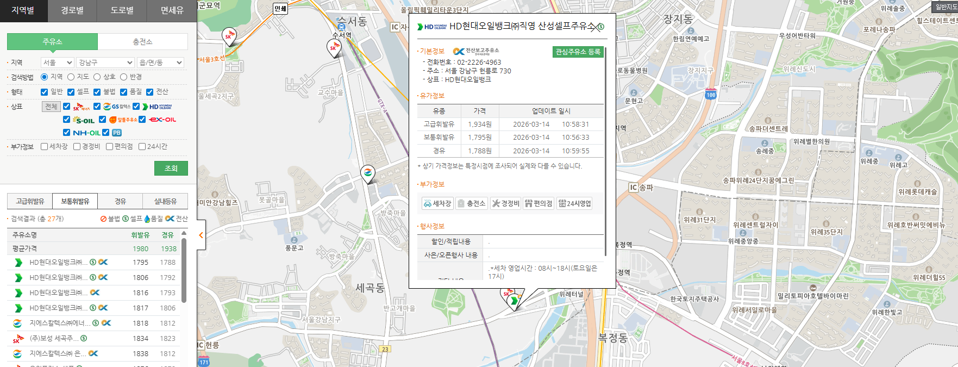Click the 알뜰주유소 brand logo filter
Image resolution: width=958 pixels, height=367 pixels.
click(x=123, y=120)
